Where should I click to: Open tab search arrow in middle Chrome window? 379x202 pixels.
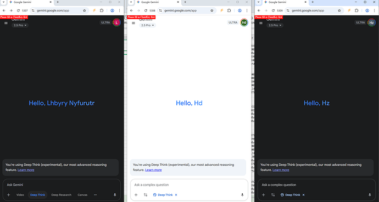(x=131, y=2)
